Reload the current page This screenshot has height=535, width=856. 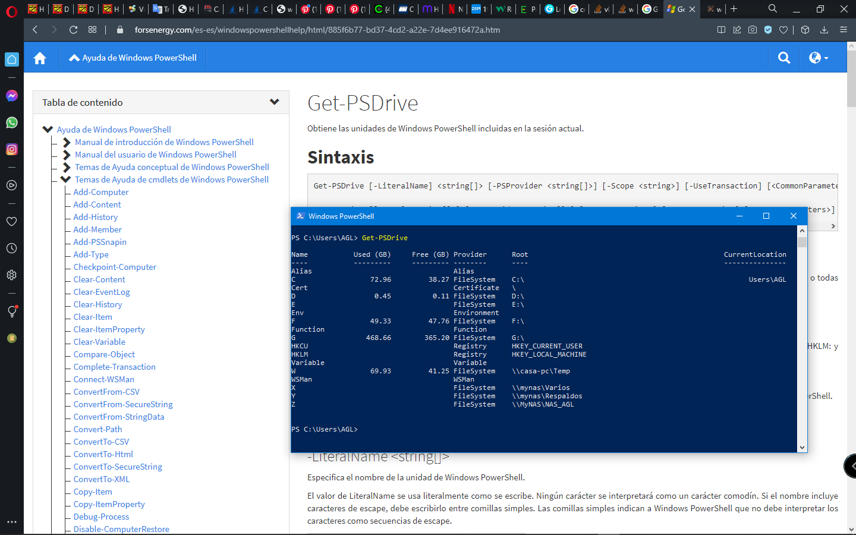point(74,30)
